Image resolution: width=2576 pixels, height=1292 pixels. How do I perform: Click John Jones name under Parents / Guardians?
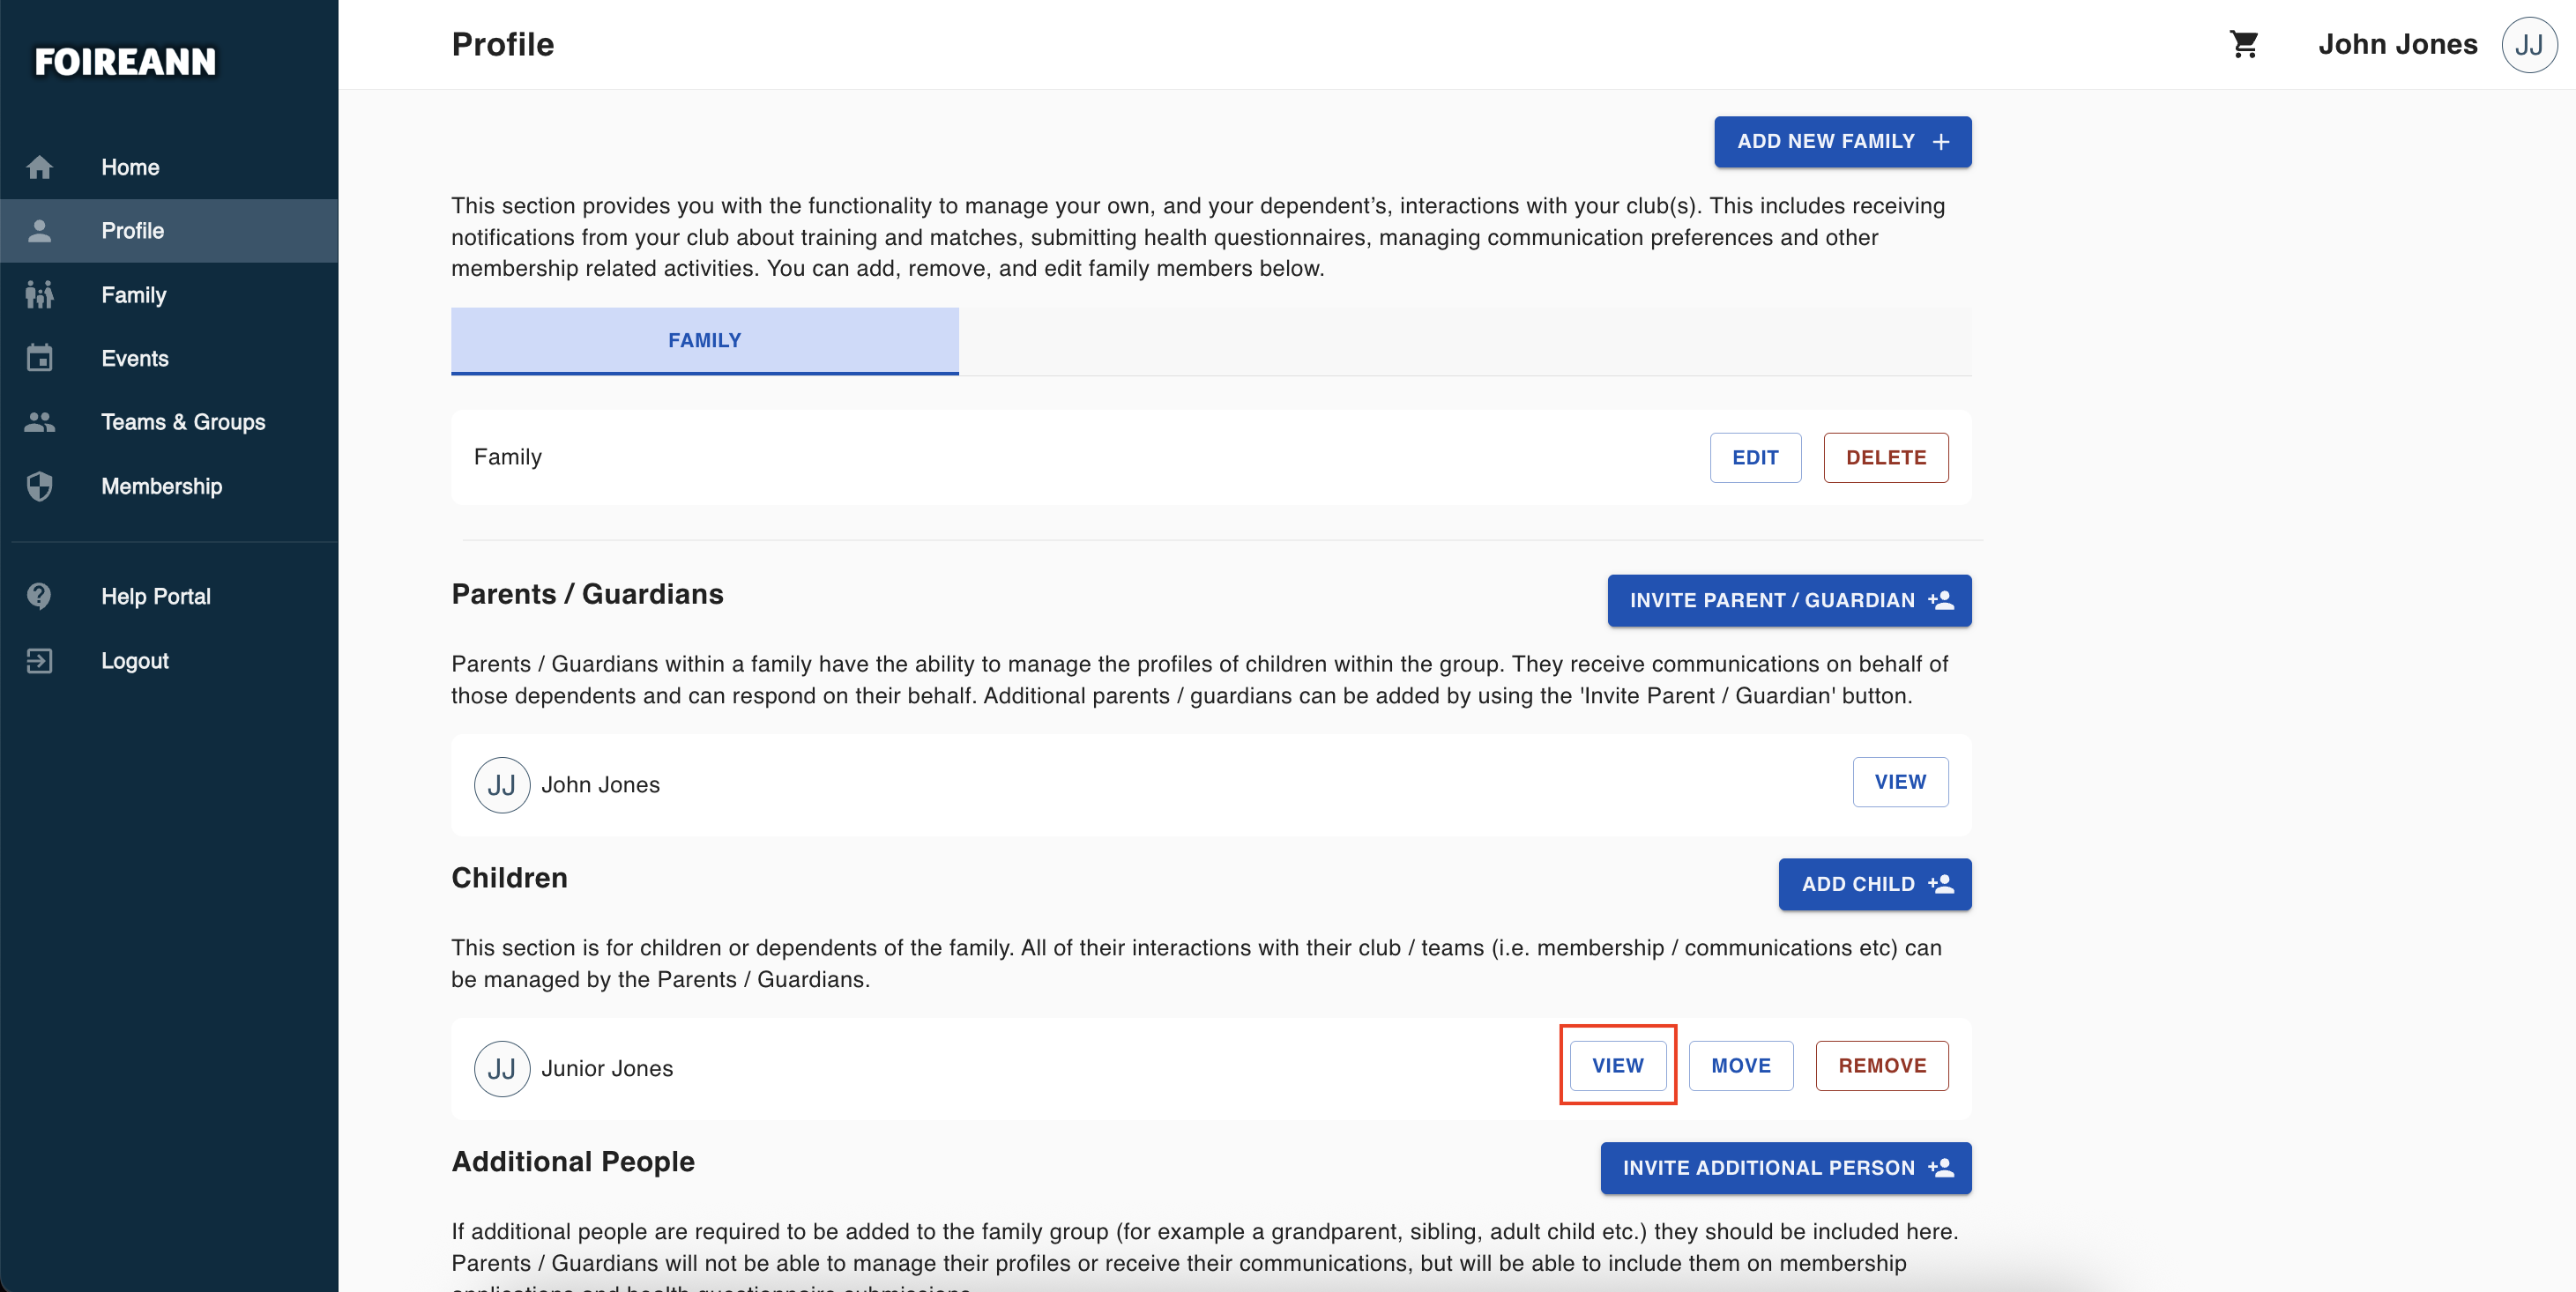[600, 785]
